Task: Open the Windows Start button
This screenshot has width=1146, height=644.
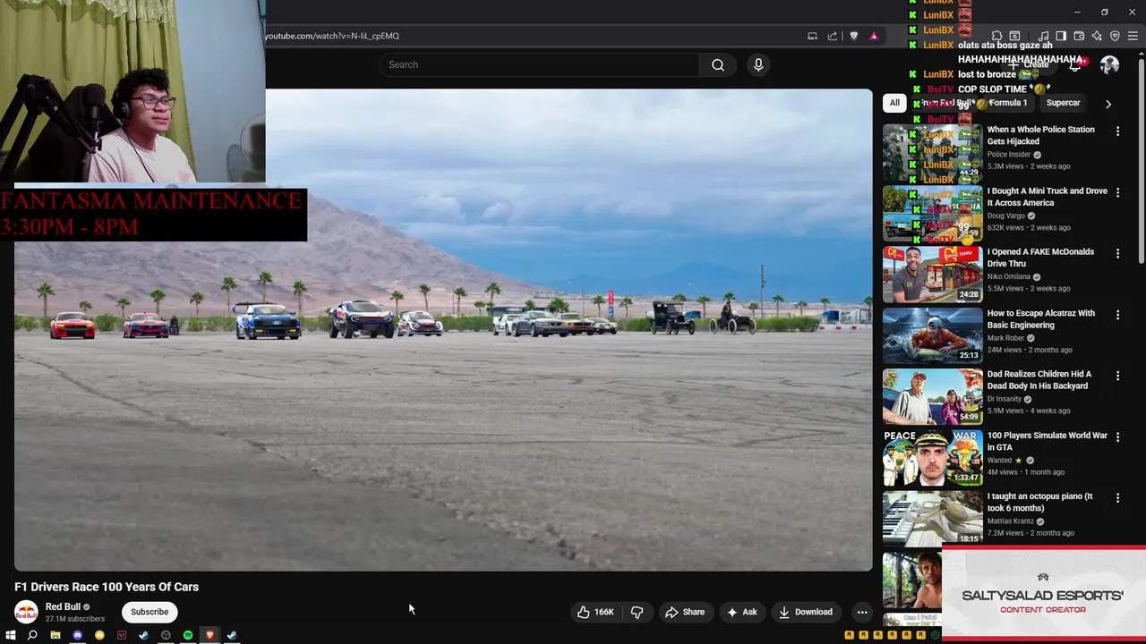Action: point(11,635)
